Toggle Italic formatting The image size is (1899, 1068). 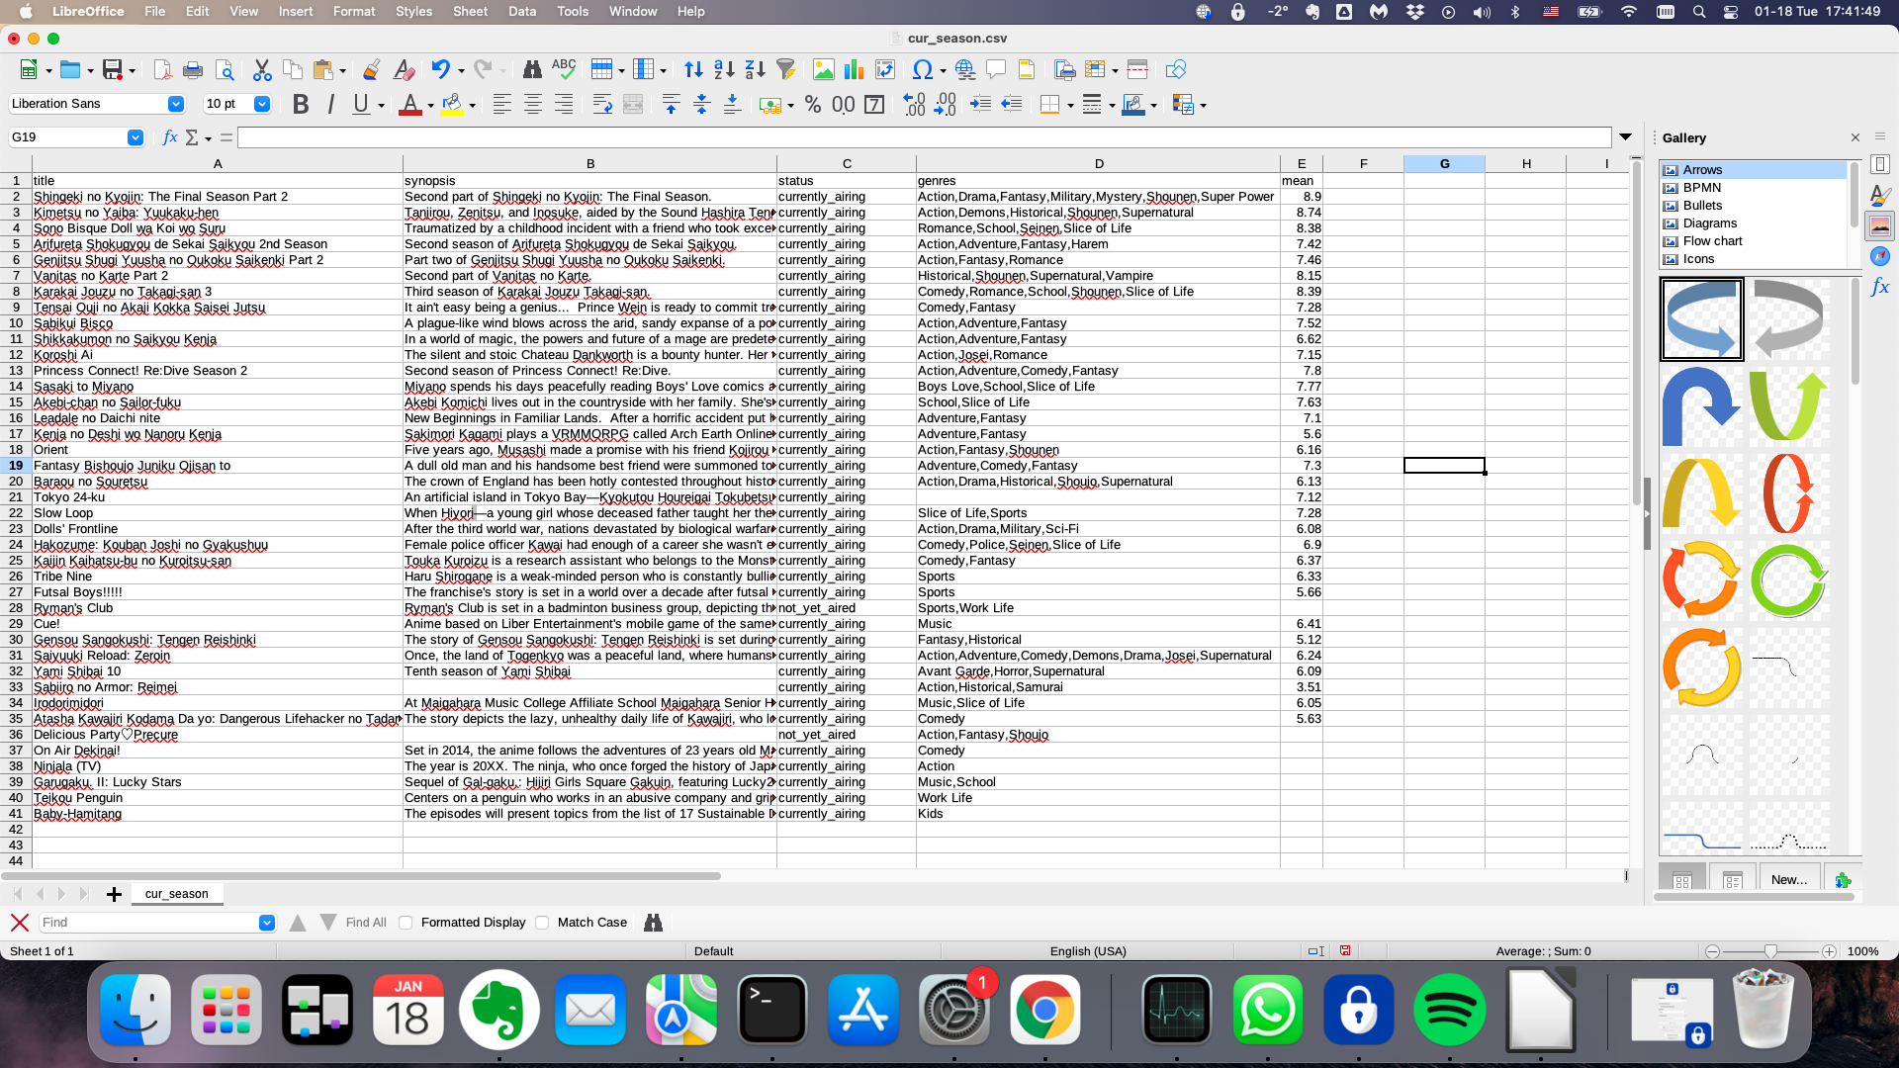click(331, 105)
